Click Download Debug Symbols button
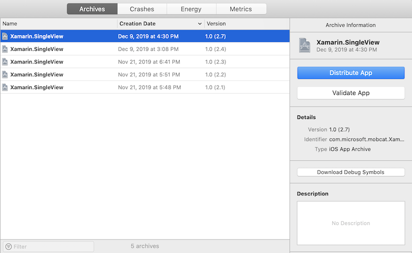Viewport: 412px width, 253px height. click(x=351, y=172)
